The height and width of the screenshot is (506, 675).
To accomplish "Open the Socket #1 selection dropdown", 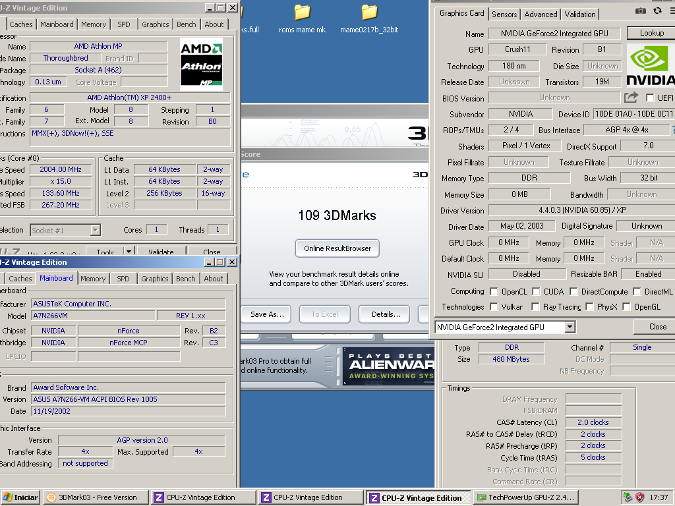I will coord(96,230).
